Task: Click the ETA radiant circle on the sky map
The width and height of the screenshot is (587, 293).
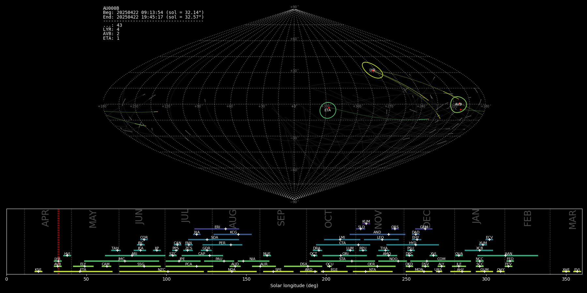Action: 328,110
